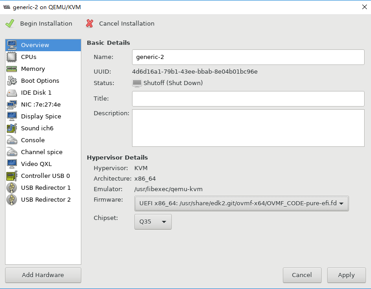Click the USB Redirector 1 plug icon

click(x=11, y=187)
